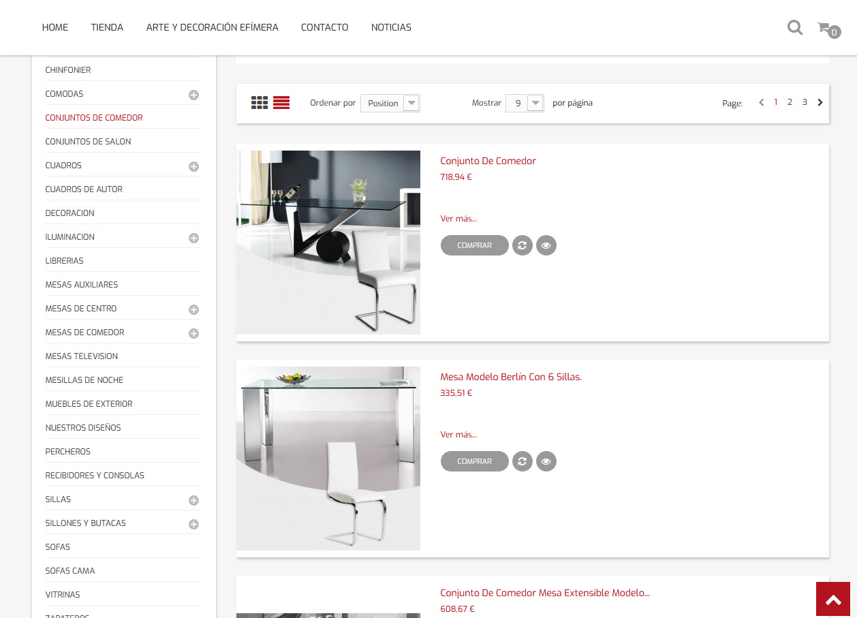Open the Conjunto De Comedor product title
The height and width of the screenshot is (618, 857).
point(488,161)
